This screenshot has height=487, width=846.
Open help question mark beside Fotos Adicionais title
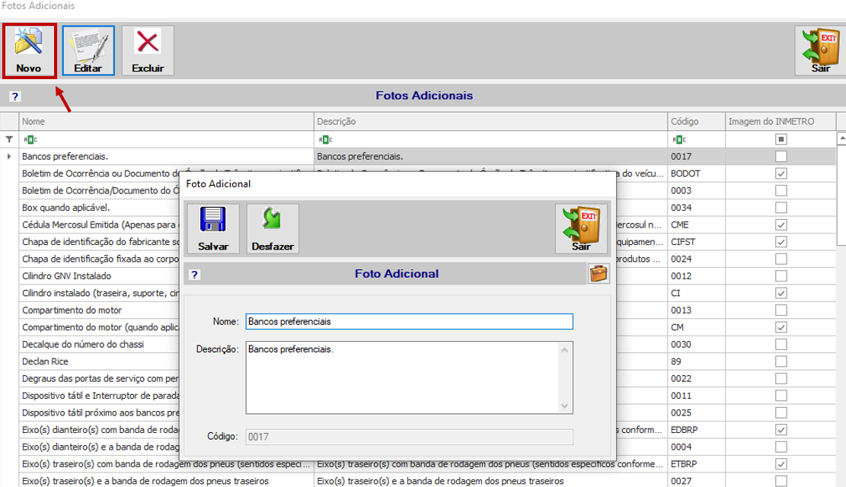(14, 97)
